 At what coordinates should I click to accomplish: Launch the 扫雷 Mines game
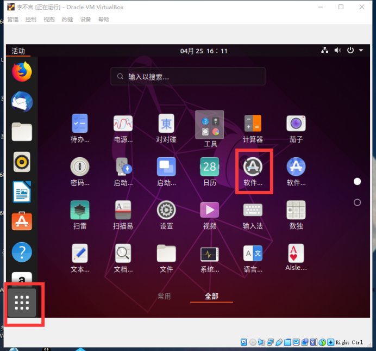pyautogui.click(x=80, y=215)
